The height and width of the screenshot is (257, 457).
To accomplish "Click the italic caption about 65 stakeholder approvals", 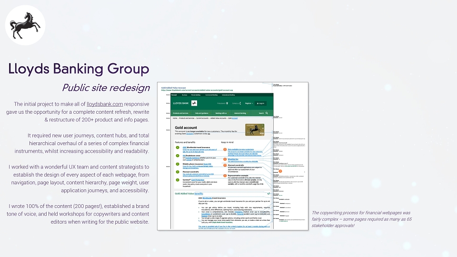I will click(x=361, y=219).
